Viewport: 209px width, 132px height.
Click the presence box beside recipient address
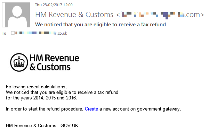click(x=13, y=33)
